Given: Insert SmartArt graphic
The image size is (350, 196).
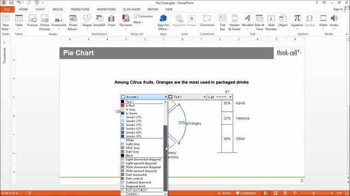Looking at the screenshot, I should (99, 21).
